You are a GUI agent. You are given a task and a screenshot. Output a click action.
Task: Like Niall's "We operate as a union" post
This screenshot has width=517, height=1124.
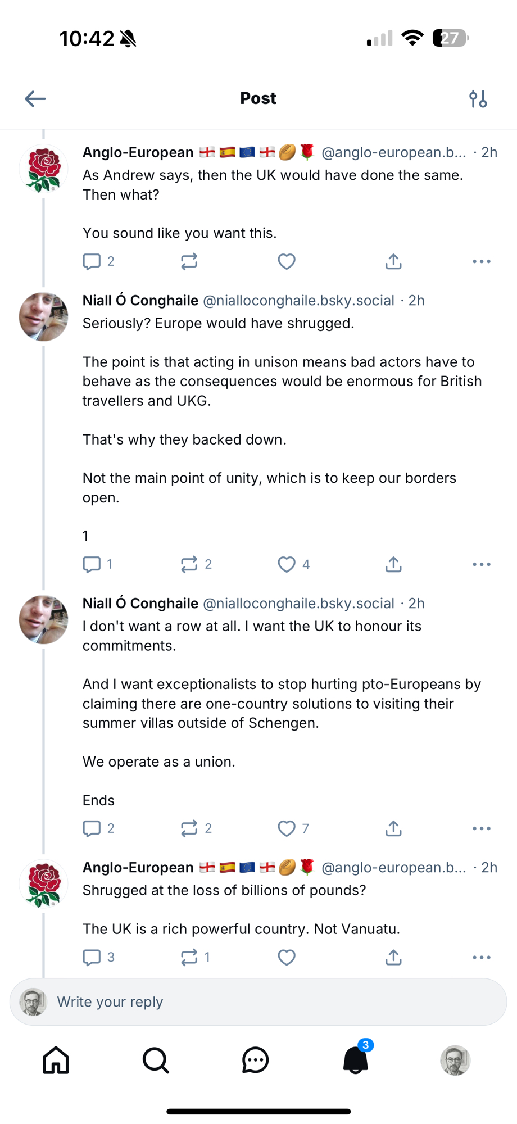(287, 828)
